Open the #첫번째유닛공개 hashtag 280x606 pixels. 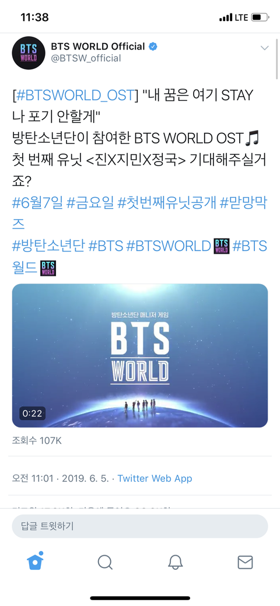[166, 202]
